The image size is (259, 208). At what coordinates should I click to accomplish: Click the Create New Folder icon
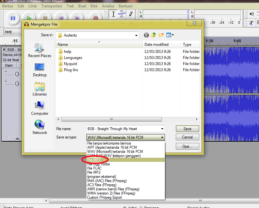(161, 35)
